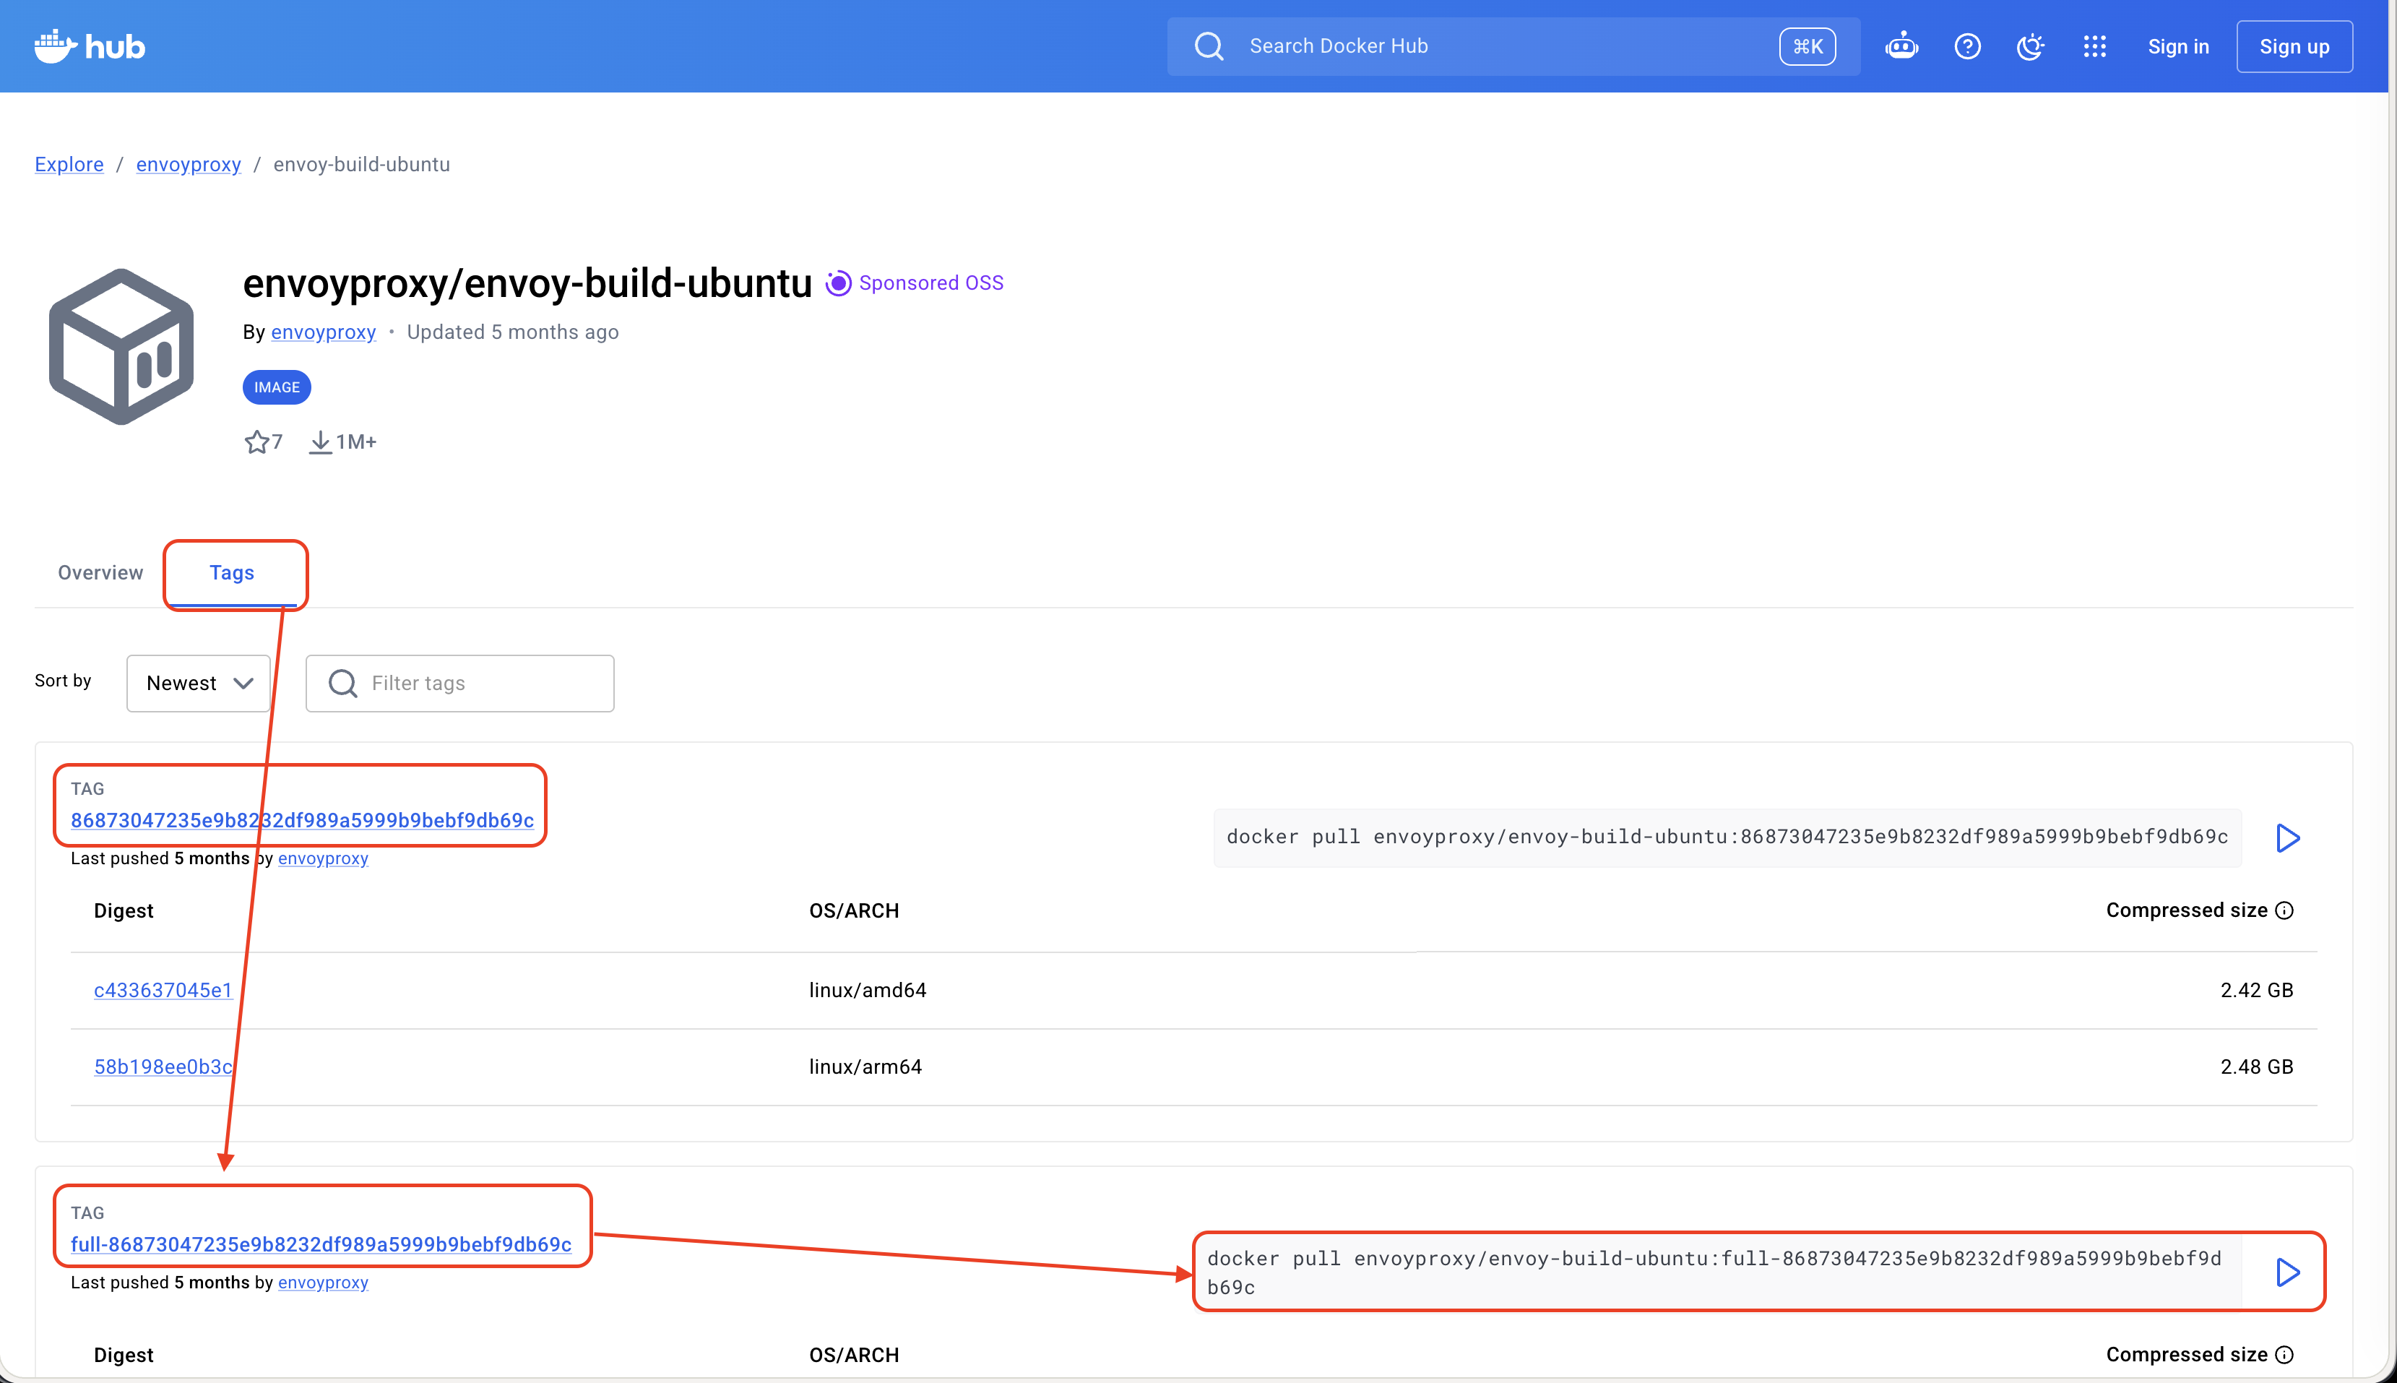Click the Updated 5 months ago text

(513, 332)
